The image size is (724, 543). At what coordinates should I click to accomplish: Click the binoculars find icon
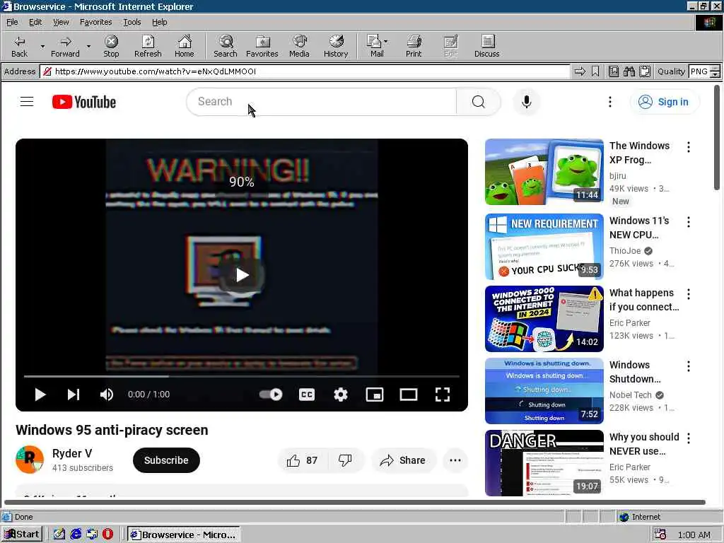coord(629,71)
